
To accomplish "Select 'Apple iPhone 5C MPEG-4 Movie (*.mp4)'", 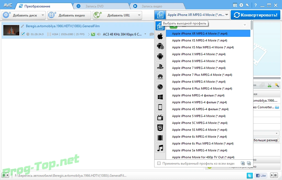I will [208, 123].
